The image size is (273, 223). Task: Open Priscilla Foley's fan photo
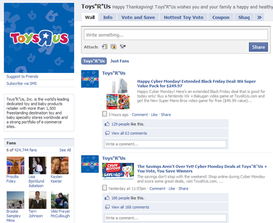16,165
